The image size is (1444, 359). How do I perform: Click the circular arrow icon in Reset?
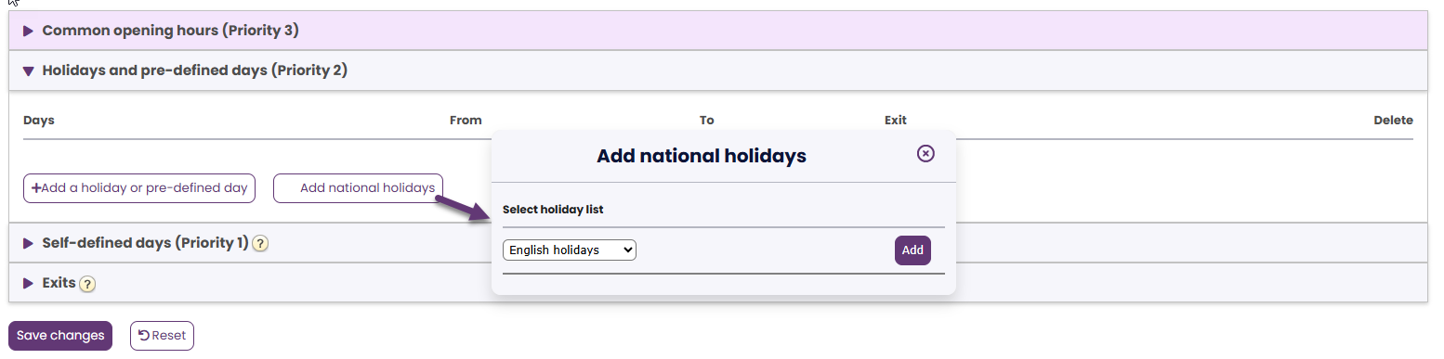pyautogui.click(x=144, y=336)
